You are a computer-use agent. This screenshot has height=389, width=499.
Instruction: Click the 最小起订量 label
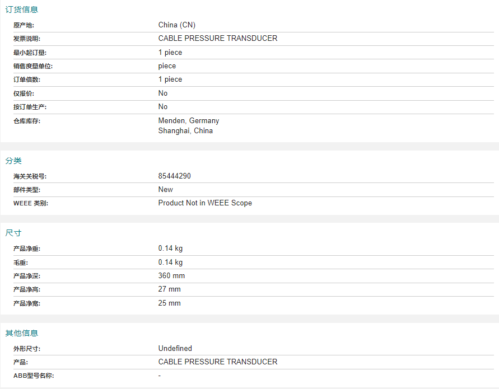pos(30,53)
